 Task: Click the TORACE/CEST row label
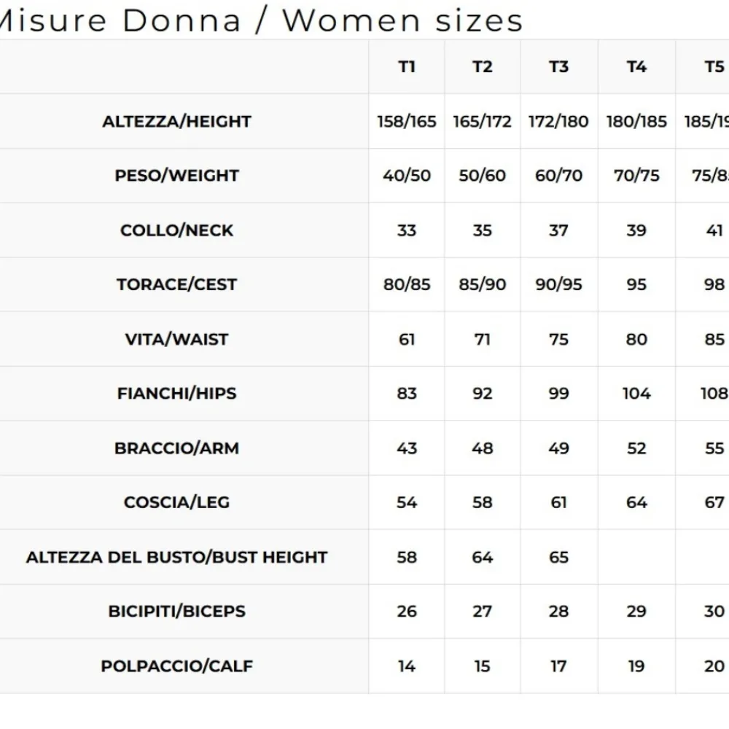176,284
